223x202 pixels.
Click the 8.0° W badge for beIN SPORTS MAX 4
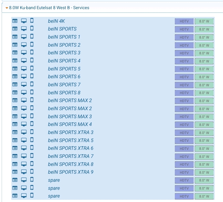tap(204, 125)
